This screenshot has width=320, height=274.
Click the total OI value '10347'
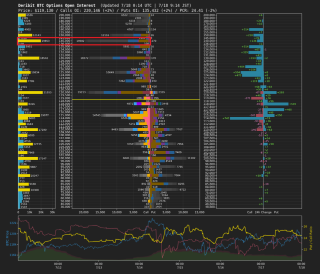tap(34, 176)
